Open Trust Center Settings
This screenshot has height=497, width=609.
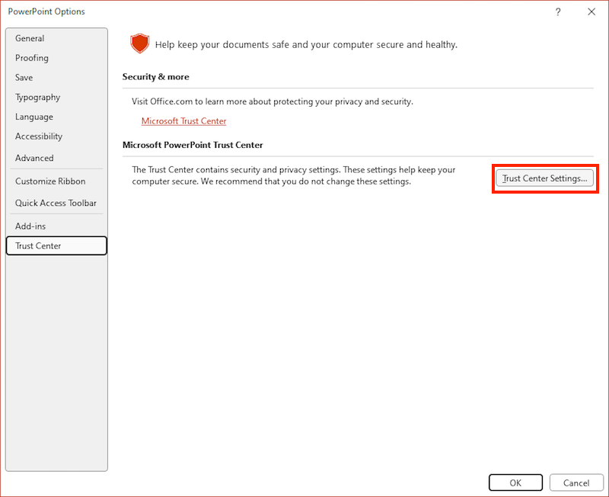click(544, 178)
